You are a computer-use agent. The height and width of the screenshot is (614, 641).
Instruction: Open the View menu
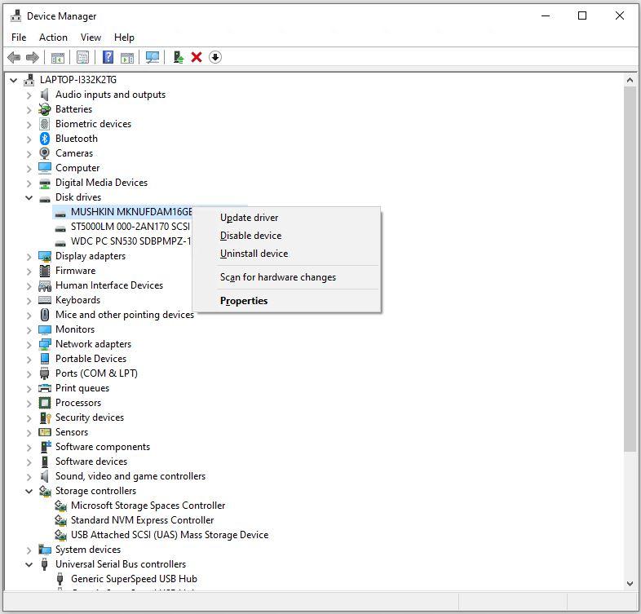[x=91, y=38]
